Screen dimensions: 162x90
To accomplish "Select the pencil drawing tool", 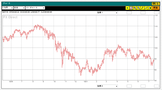I will pos(142,8).
